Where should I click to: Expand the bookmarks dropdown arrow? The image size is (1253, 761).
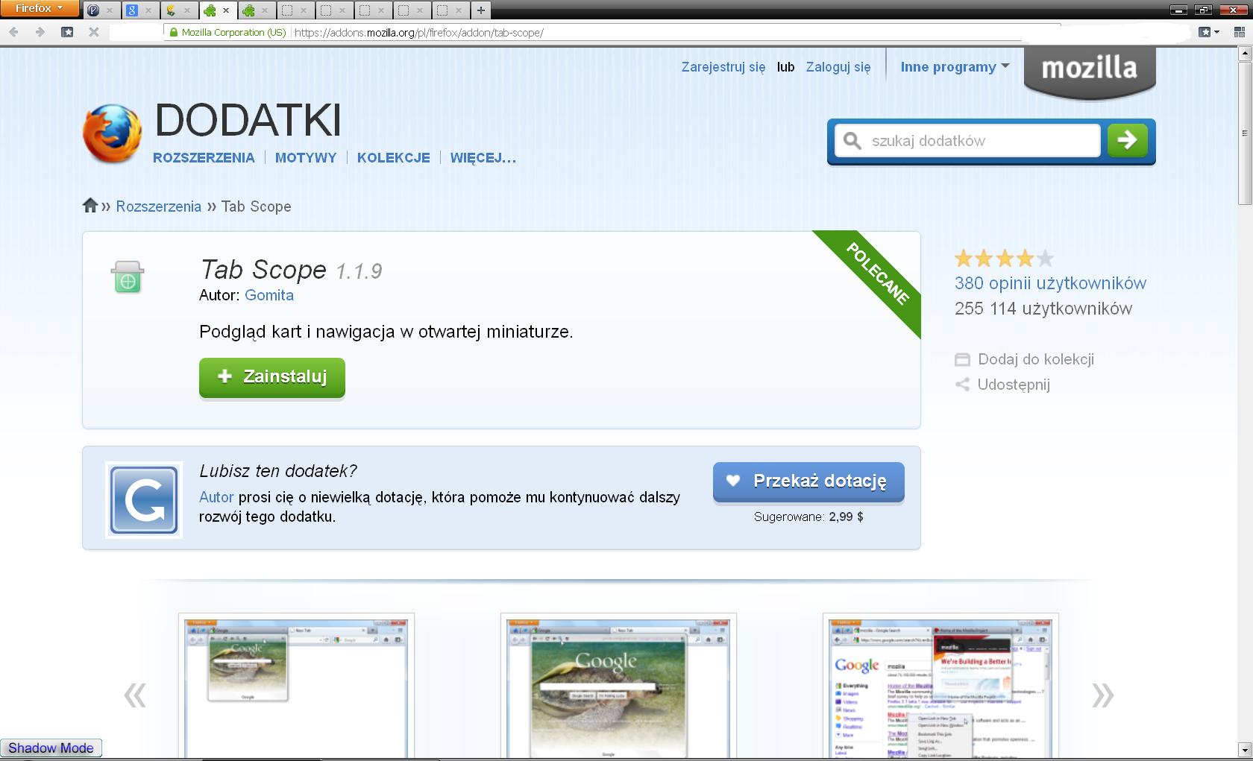tap(1216, 32)
